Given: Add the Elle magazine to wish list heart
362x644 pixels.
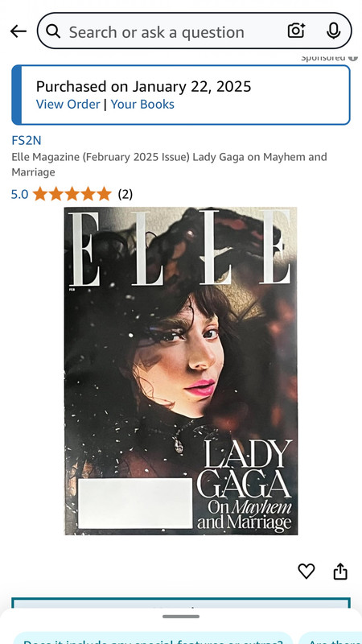Looking at the screenshot, I should coord(306,572).
